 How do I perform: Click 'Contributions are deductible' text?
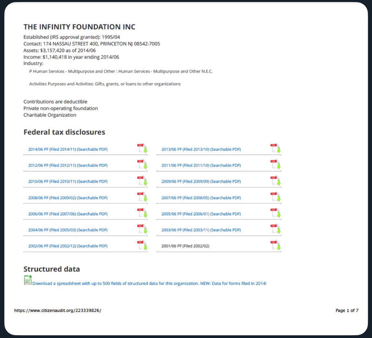click(55, 102)
